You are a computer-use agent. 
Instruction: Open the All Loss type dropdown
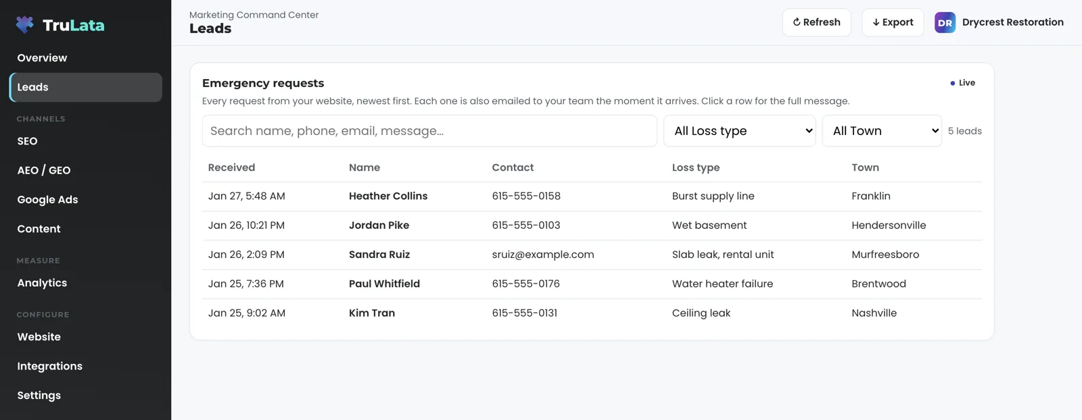[740, 131]
